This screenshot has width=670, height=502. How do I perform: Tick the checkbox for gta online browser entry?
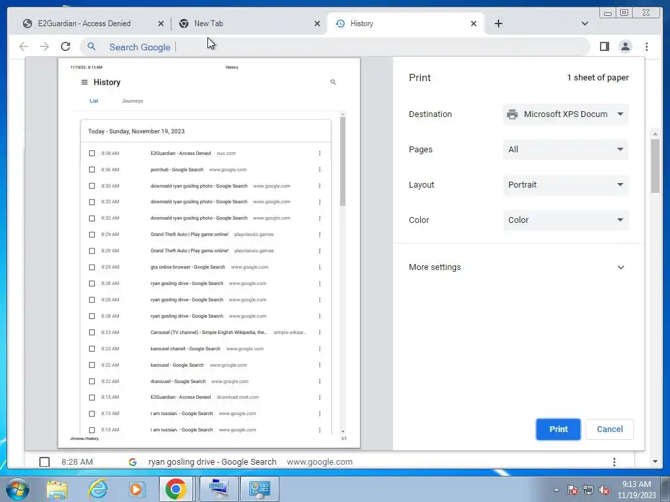(x=92, y=267)
